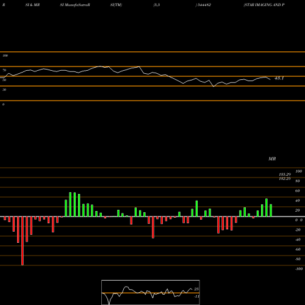
Task: Click the 40 label on MR axis
Action: (298, 201)
